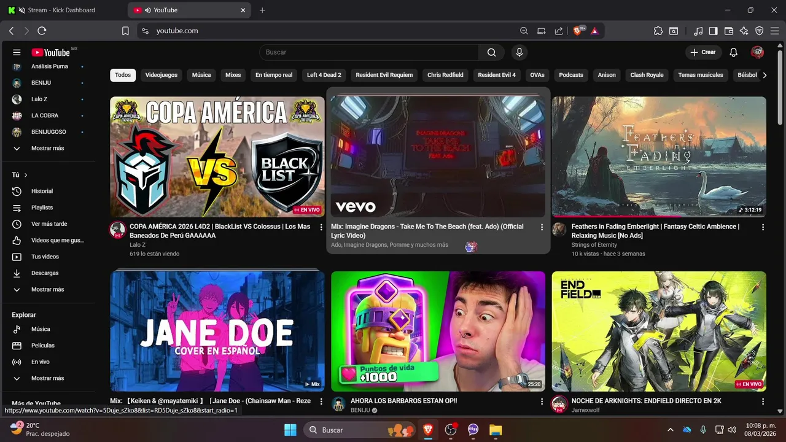Open OBS Studio from the taskbar

coord(451,430)
